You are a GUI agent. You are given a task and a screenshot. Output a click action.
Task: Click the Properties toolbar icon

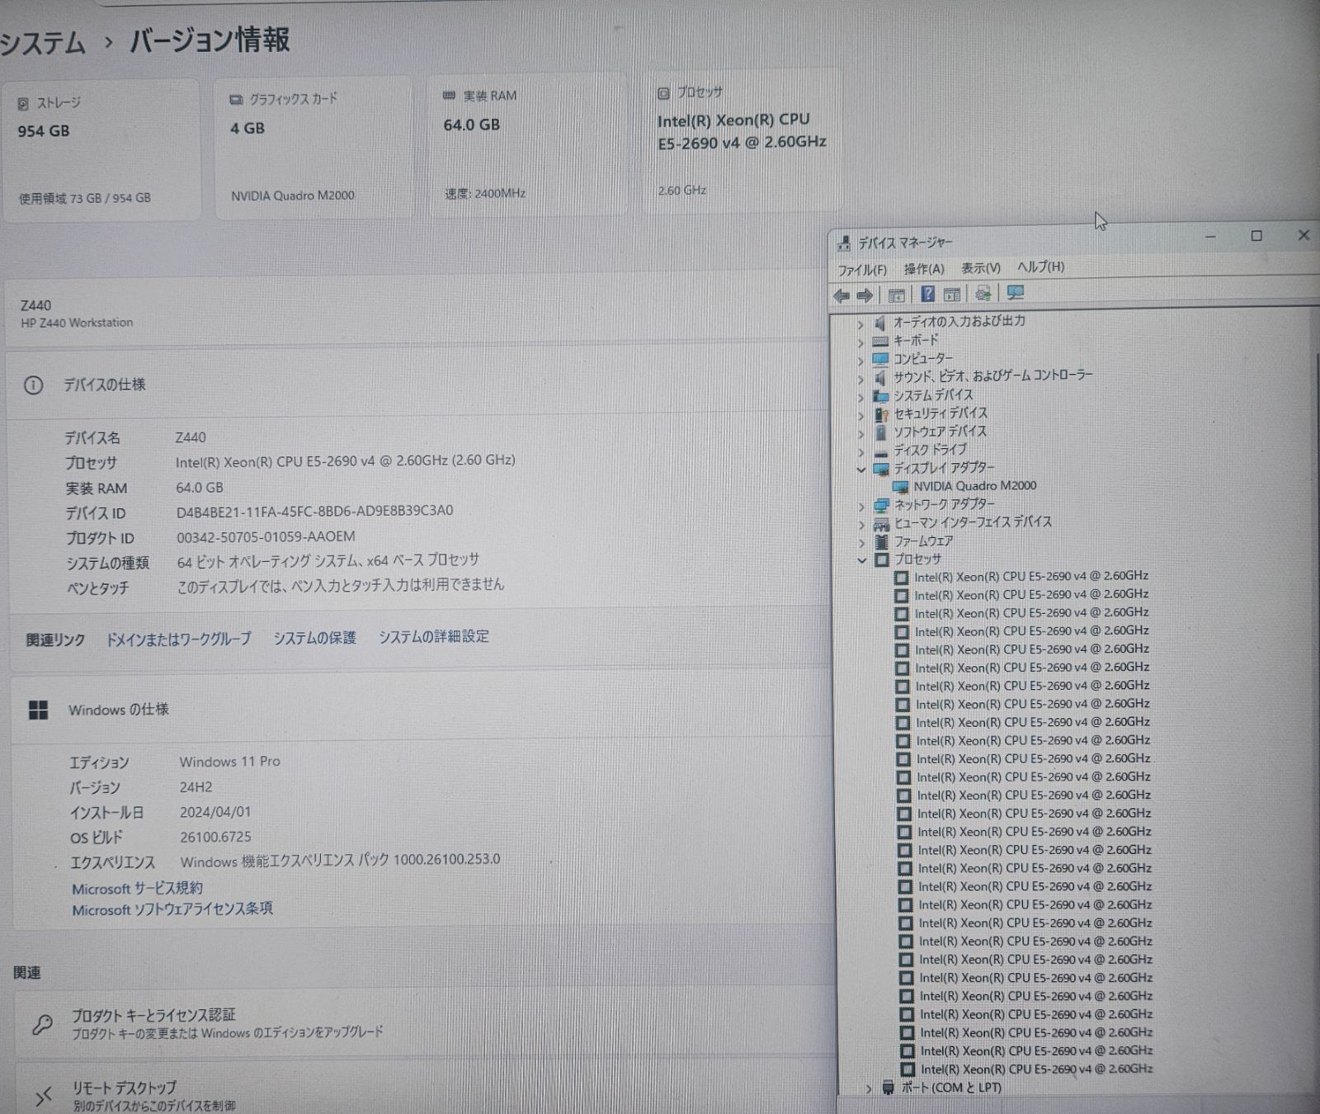[951, 293]
